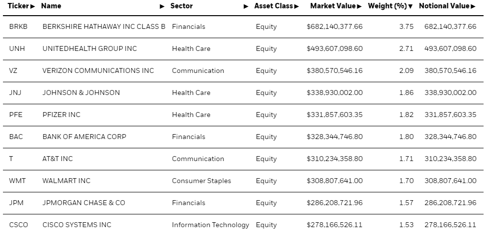Click the Berkshire Hathaway market value cell
Viewport: 487px width, 233px height.
click(x=334, y=26)
